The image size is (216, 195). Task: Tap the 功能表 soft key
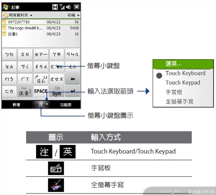[x=65, y=105]
